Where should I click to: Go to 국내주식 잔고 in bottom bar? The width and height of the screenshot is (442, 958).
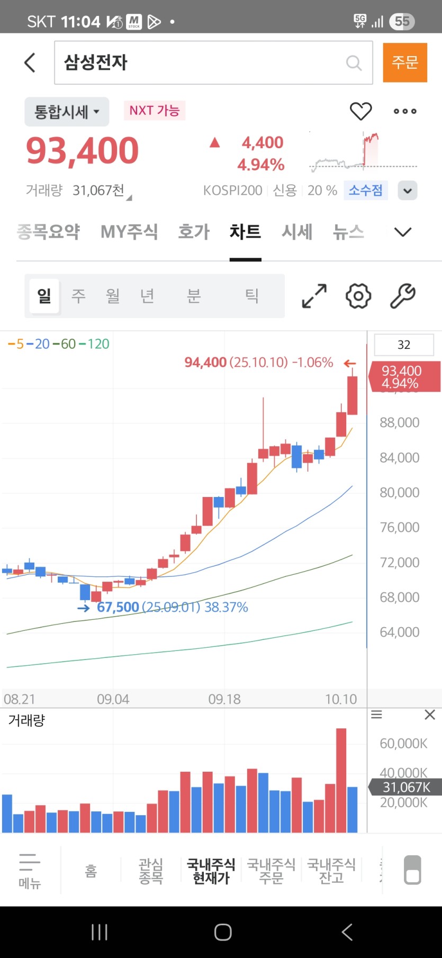331,871
